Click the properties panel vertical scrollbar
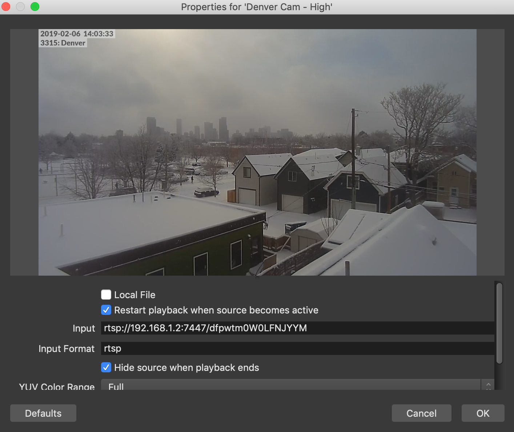 pyautogui.click(x=499, y=323)
